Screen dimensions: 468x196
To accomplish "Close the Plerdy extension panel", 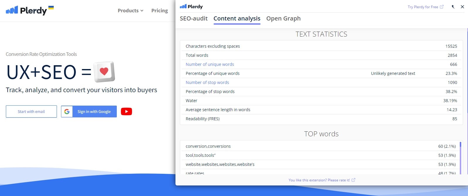I will (x=462, y=7).
